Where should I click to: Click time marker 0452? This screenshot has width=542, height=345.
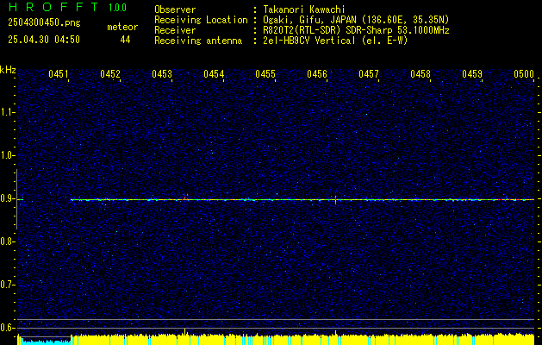click(110, 73)
